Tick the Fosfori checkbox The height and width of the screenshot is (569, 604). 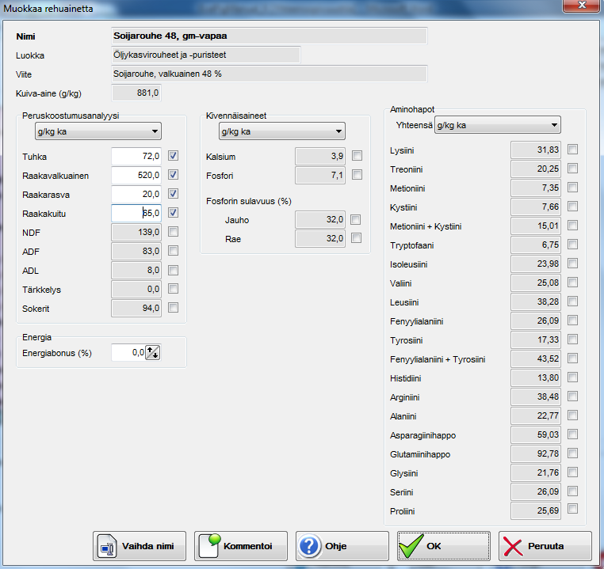357,175
